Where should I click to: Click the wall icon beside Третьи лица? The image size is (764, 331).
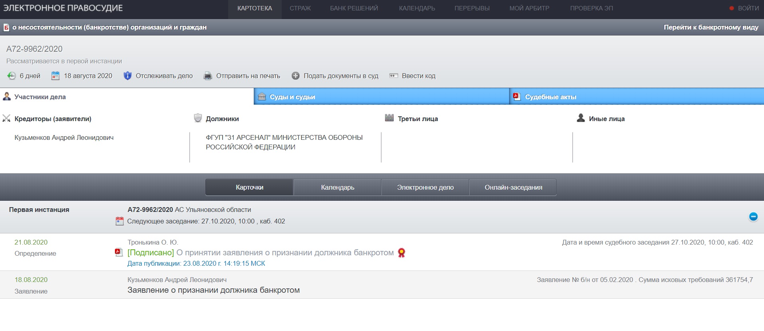click(389, 118)
